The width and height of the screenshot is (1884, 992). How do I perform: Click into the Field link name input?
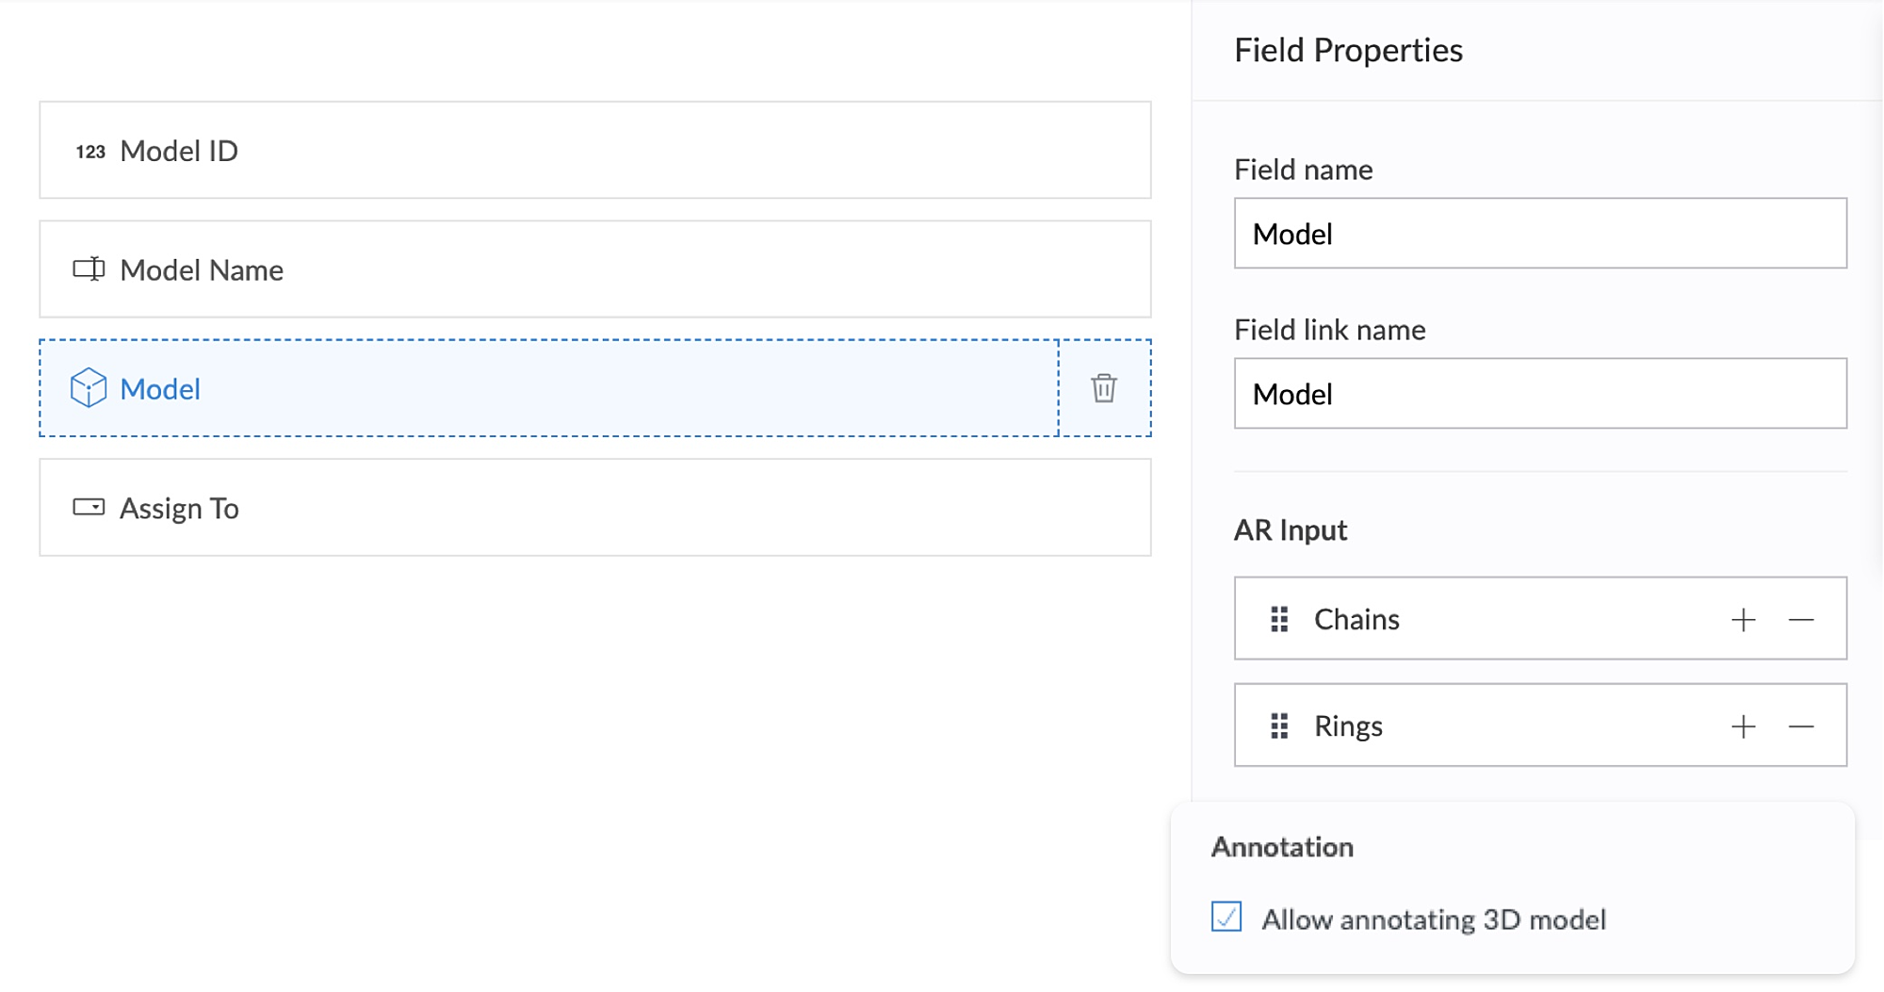[x=1540, y=394]
